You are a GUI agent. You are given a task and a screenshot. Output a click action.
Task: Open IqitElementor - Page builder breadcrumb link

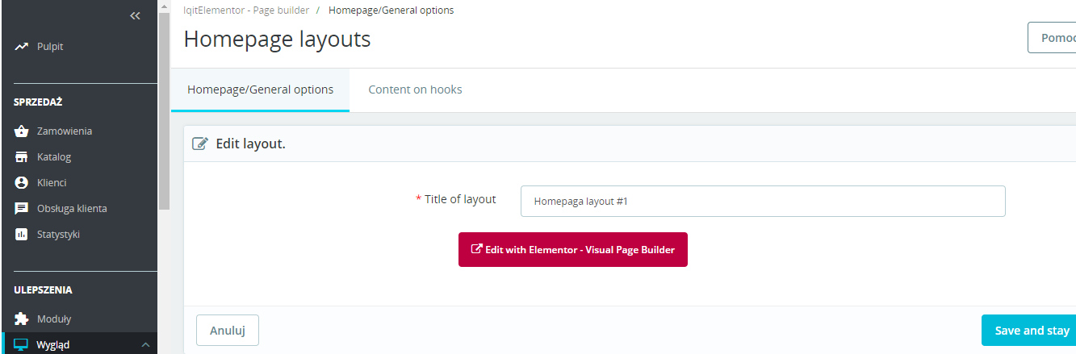coord(246,10)
